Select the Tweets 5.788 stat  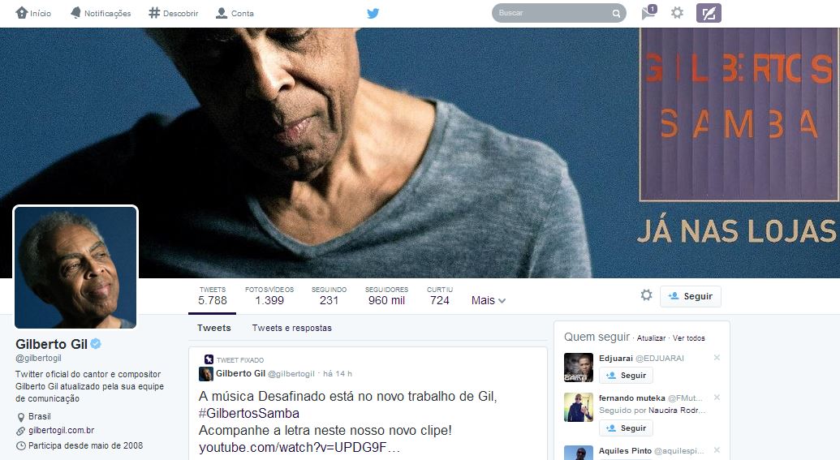[x=213, y=296]
